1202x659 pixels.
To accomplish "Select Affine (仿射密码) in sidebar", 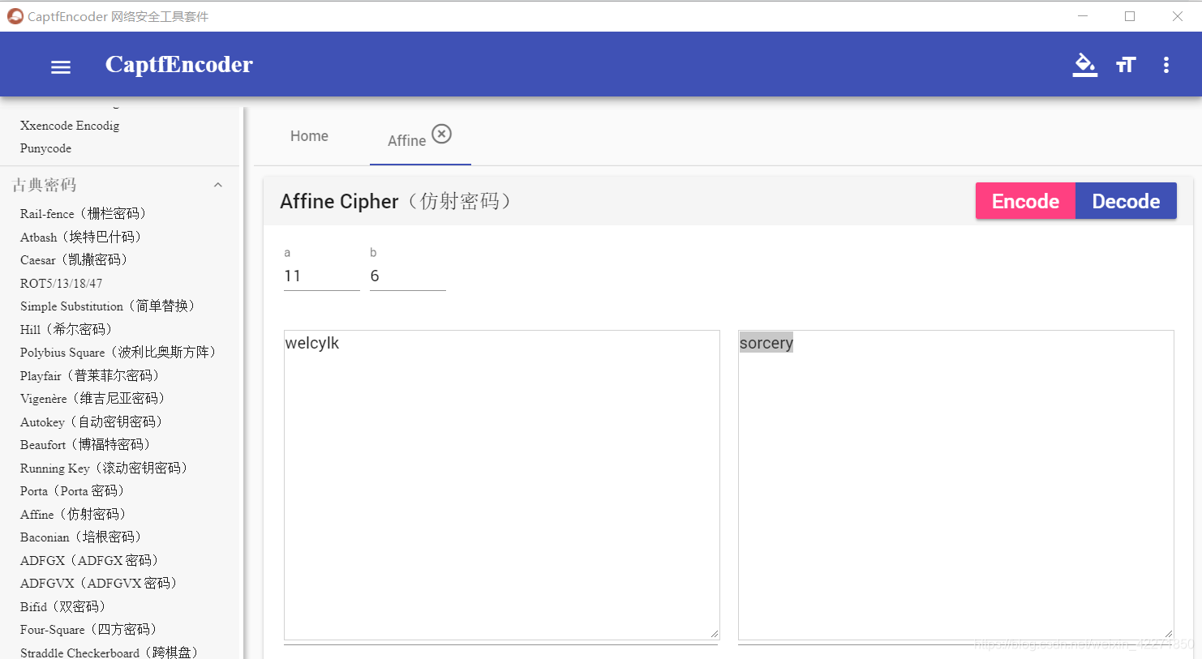I will pyautogui.click(x=73, y=515).
